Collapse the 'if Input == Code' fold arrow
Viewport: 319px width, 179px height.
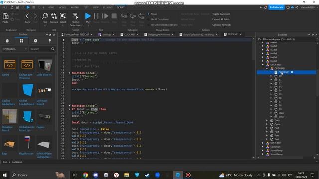(x=70, y=109)
